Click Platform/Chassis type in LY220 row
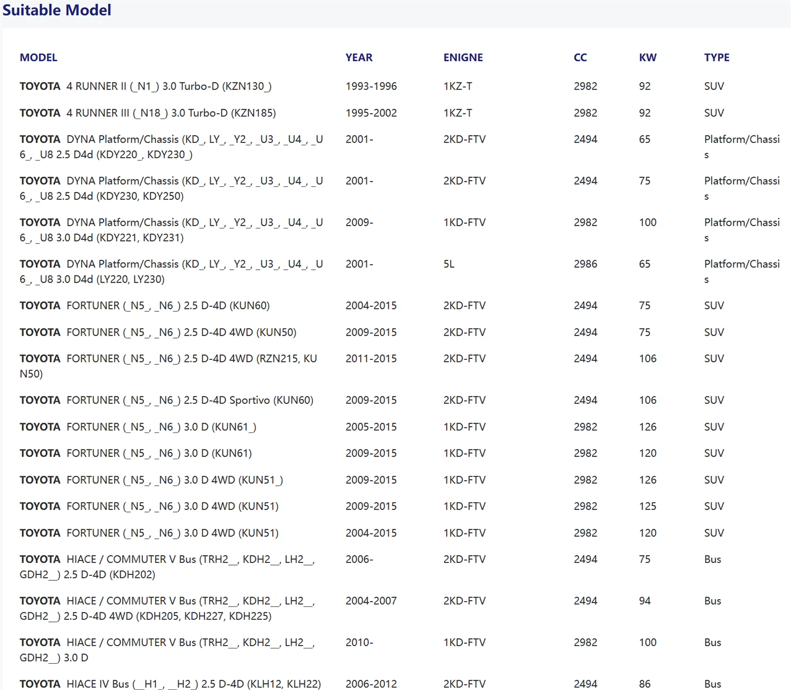 [x=742, y=271]
